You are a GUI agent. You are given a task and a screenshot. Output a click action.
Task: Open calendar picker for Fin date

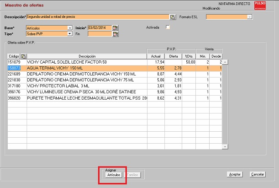116,34
